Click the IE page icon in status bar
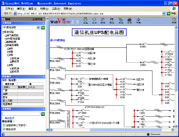The height and width of the screenshot is (137, 179). click(3, 134)
